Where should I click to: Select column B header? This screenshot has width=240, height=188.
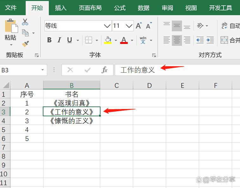(72, 85)
